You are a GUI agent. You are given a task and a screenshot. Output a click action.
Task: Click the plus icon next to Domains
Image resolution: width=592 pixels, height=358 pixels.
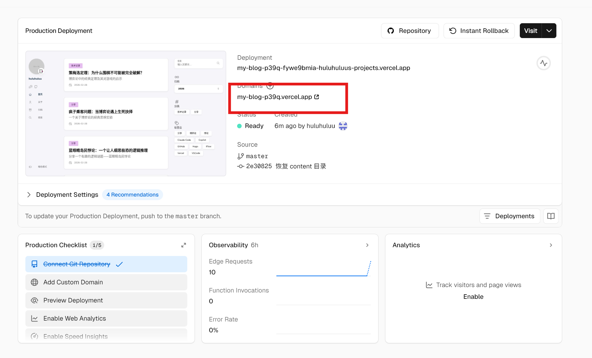click(270, 86)
